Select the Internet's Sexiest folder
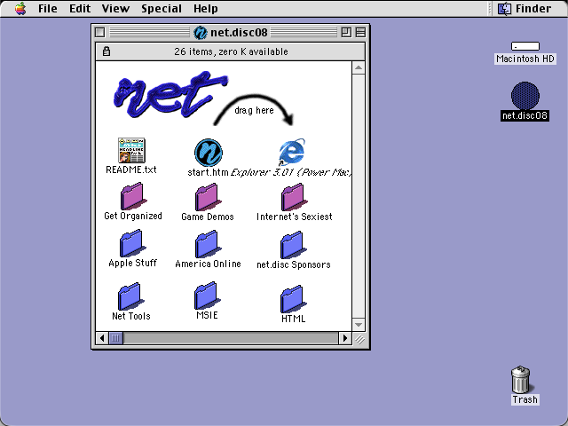The image size is (568, 426). pos(294,197)
